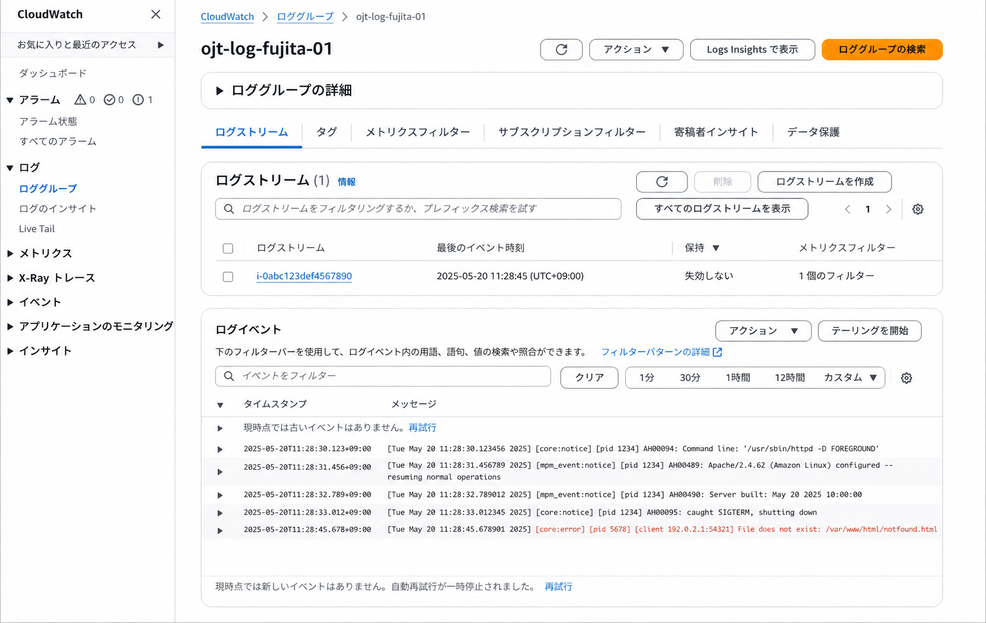Collapse the アラーム section

[x=10, y=100]
